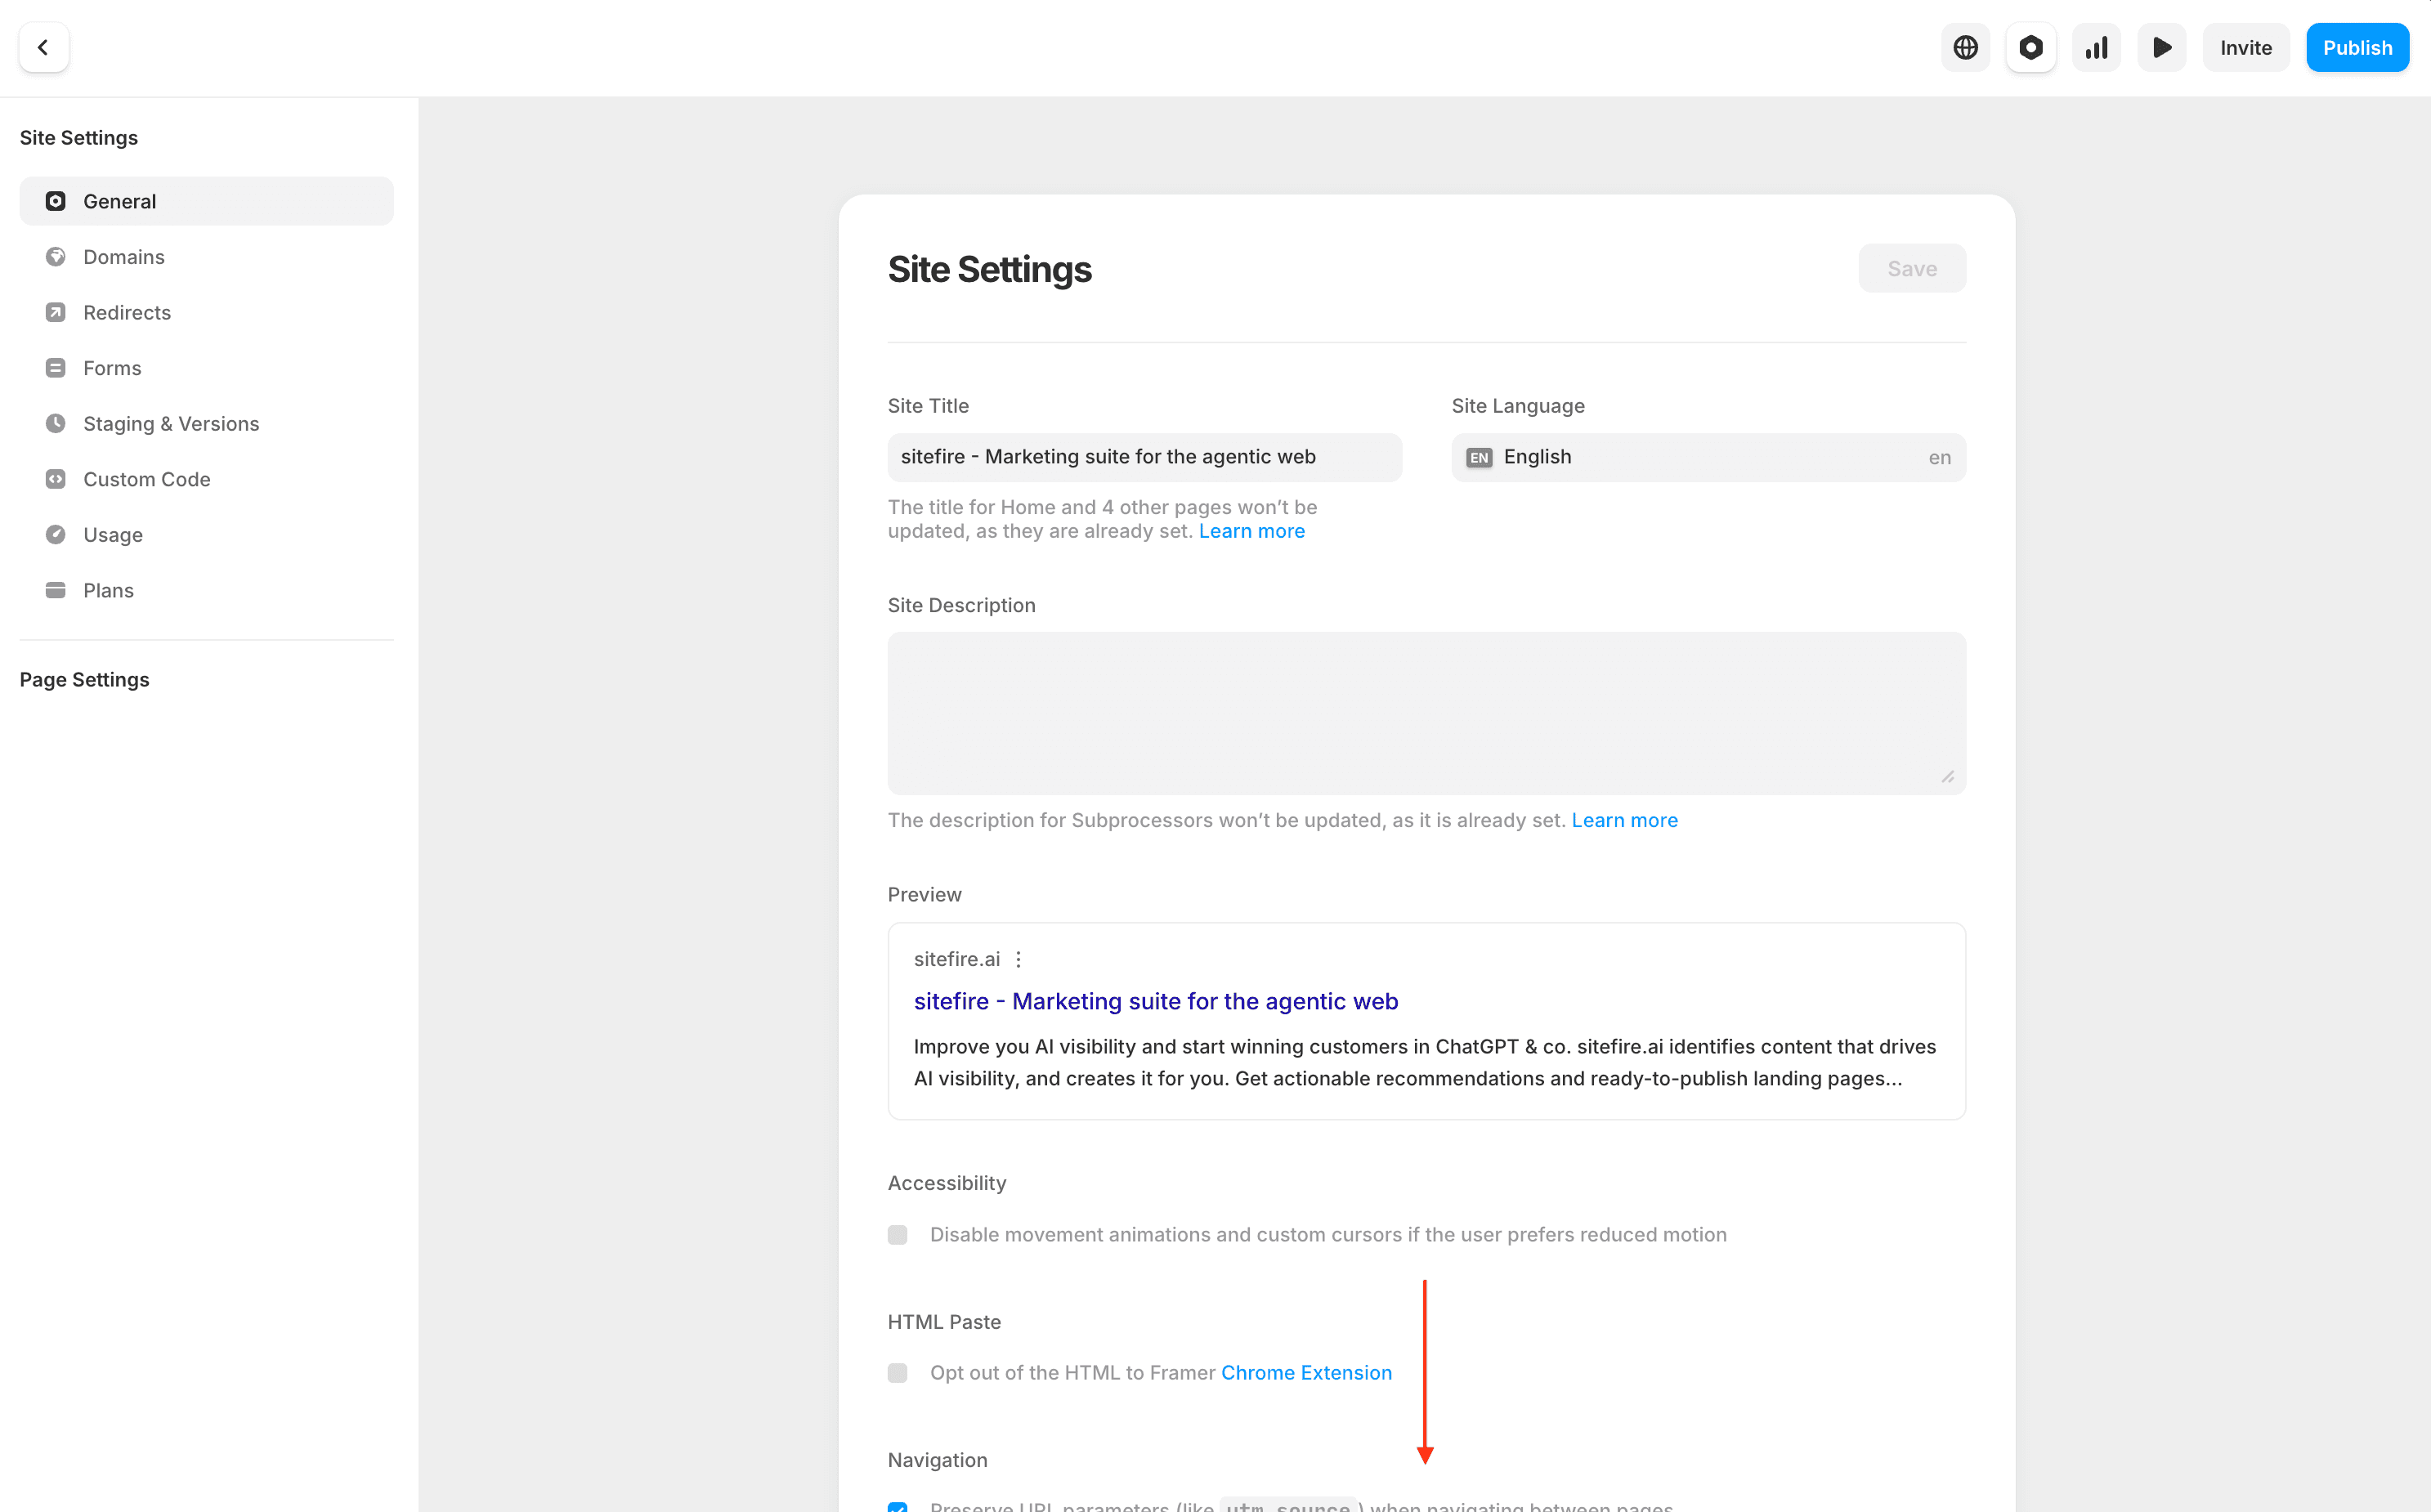Image resolution: width=2431 pixels, height=1512 pixels.
Task: Select the Domains icon in the sidebar
Action: [x=56, y=256]
